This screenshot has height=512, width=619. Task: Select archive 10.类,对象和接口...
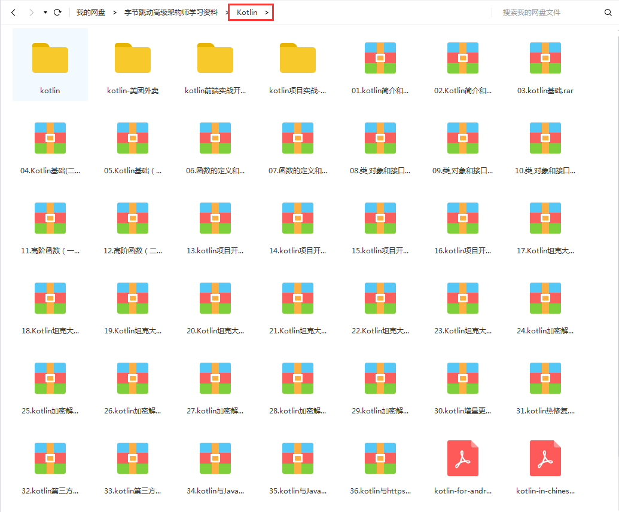[545, 145]
